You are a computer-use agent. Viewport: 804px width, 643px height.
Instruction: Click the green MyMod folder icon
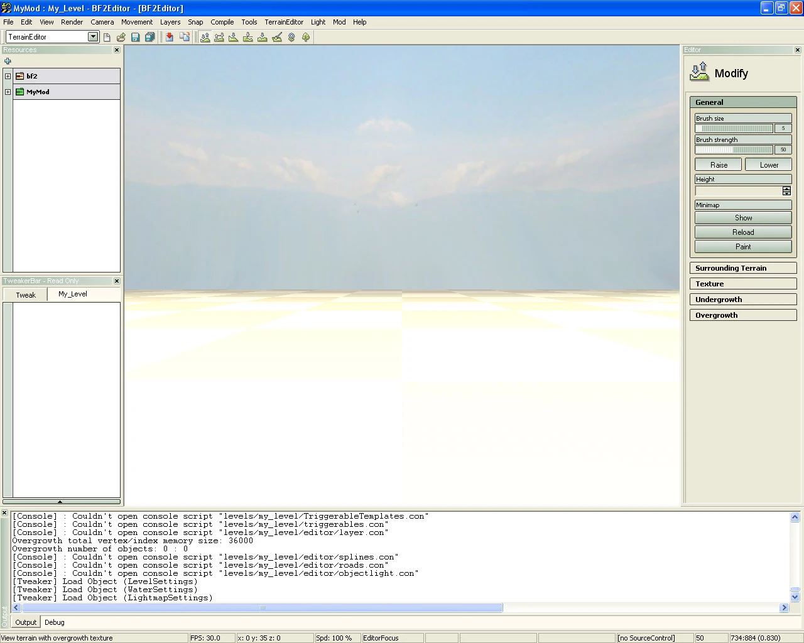(x=19, y=92)
